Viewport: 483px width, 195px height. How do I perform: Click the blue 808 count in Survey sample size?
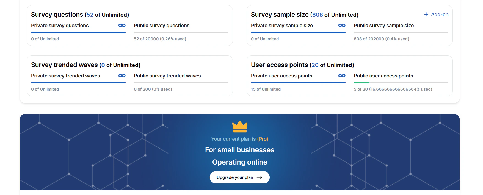(317, 15)
